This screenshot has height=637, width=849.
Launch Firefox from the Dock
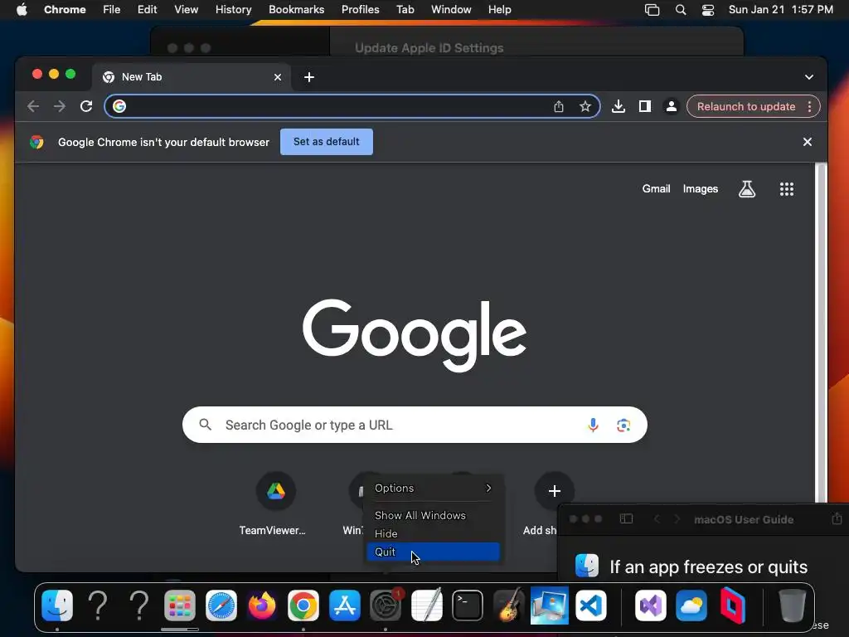point(262,605)
